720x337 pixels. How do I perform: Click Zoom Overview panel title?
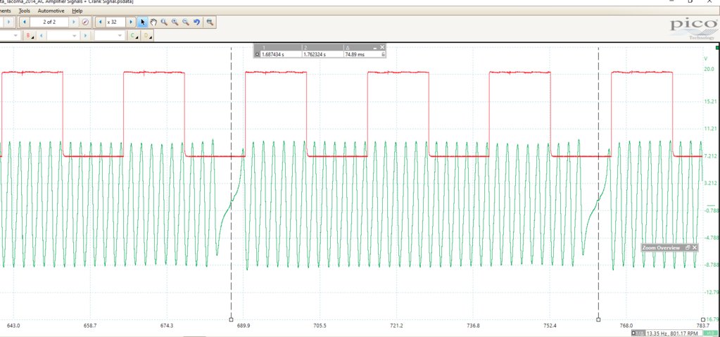[661, 248]
